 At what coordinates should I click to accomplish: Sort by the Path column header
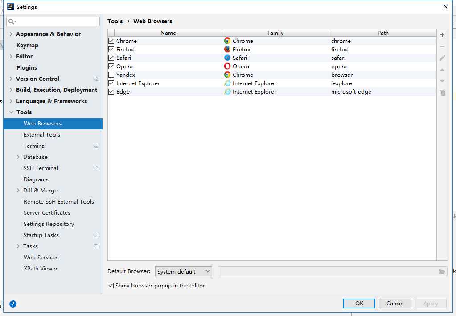click(383, 33)
